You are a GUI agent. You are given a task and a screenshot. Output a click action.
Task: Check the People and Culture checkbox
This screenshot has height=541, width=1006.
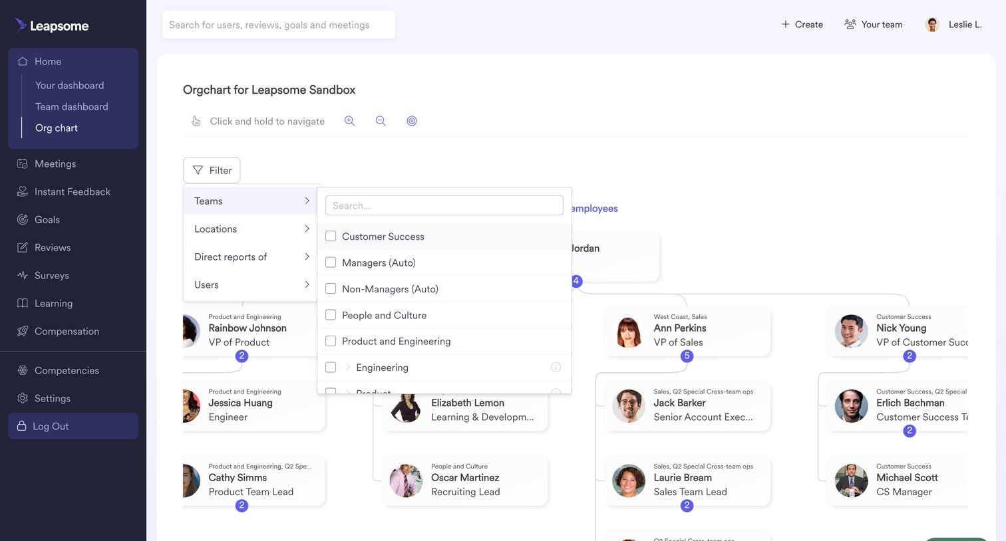331,315
